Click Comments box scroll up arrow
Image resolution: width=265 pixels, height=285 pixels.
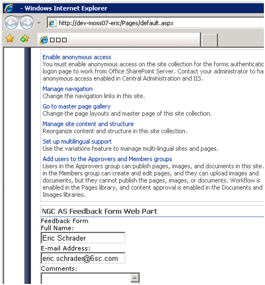135,278
